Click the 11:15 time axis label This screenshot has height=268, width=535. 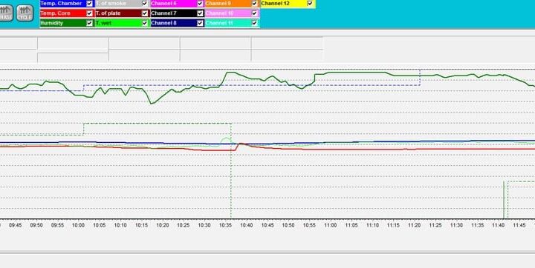(393, 225)
